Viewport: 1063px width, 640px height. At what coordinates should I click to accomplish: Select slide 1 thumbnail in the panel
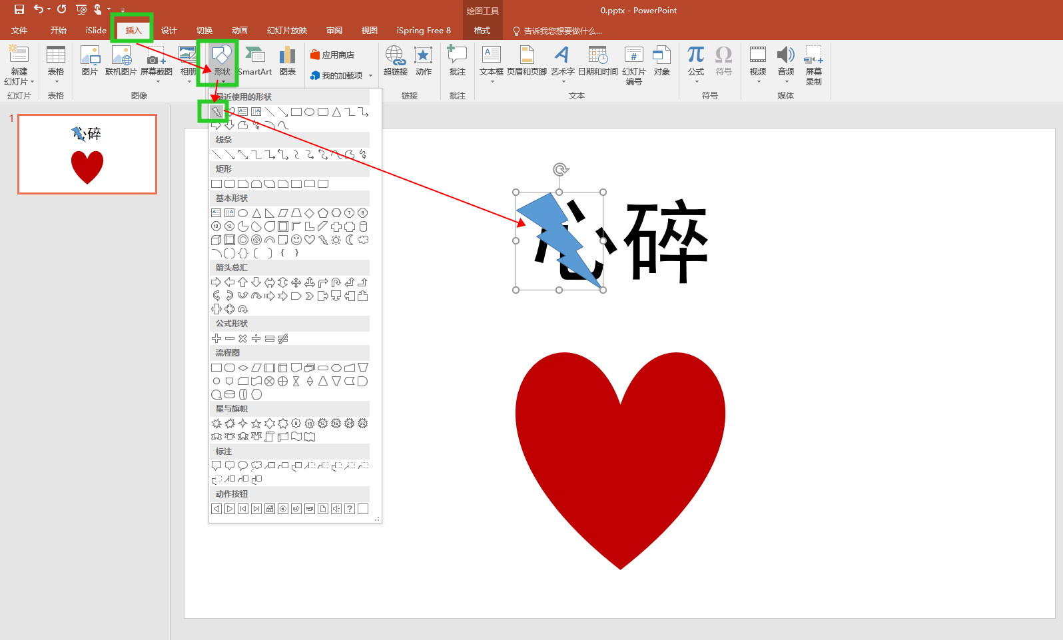coord(87,154)
